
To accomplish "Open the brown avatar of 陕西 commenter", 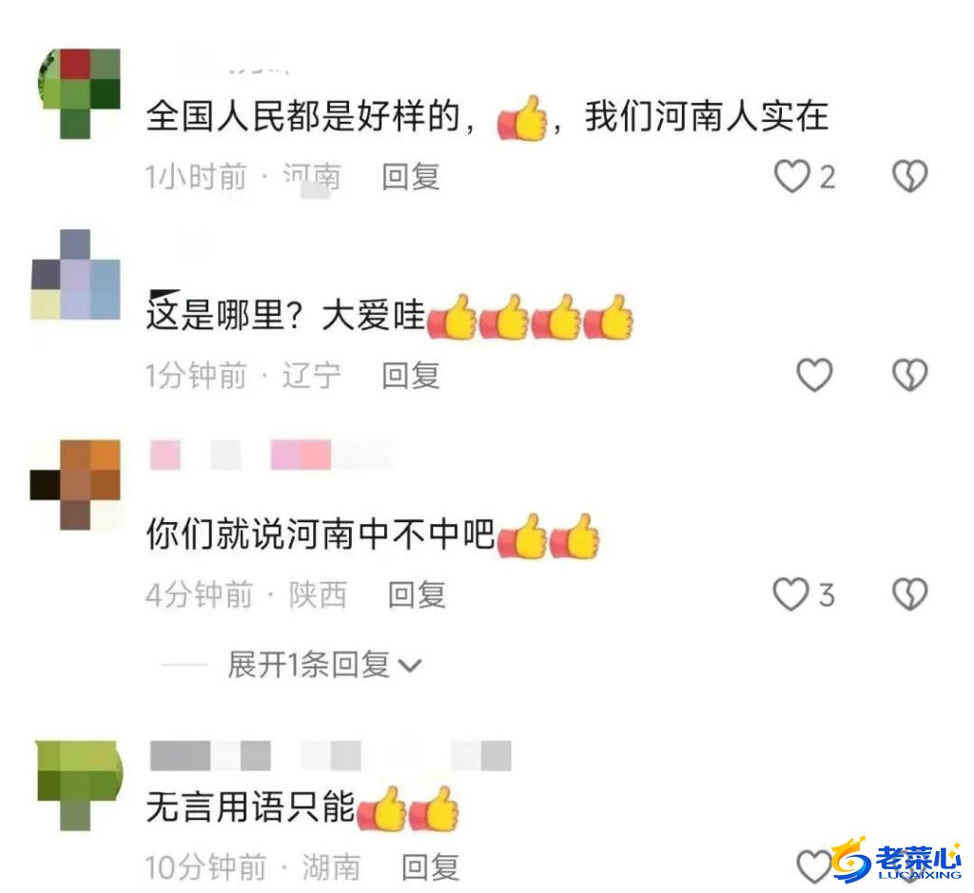I will point(75,484).
